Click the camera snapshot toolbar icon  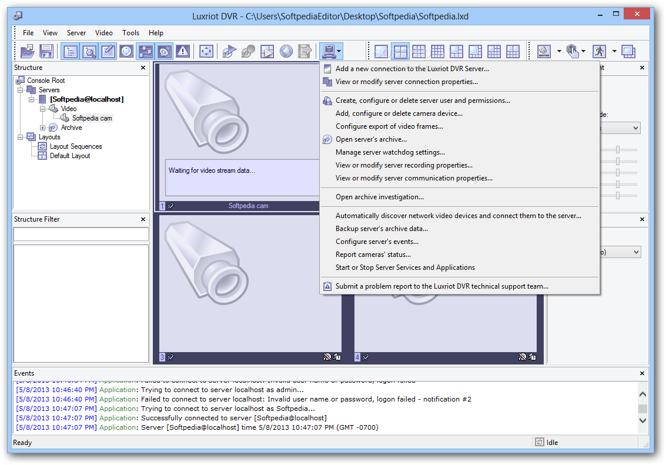544,51
